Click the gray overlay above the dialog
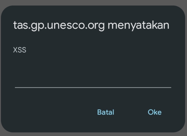 [x=91, y=2]
